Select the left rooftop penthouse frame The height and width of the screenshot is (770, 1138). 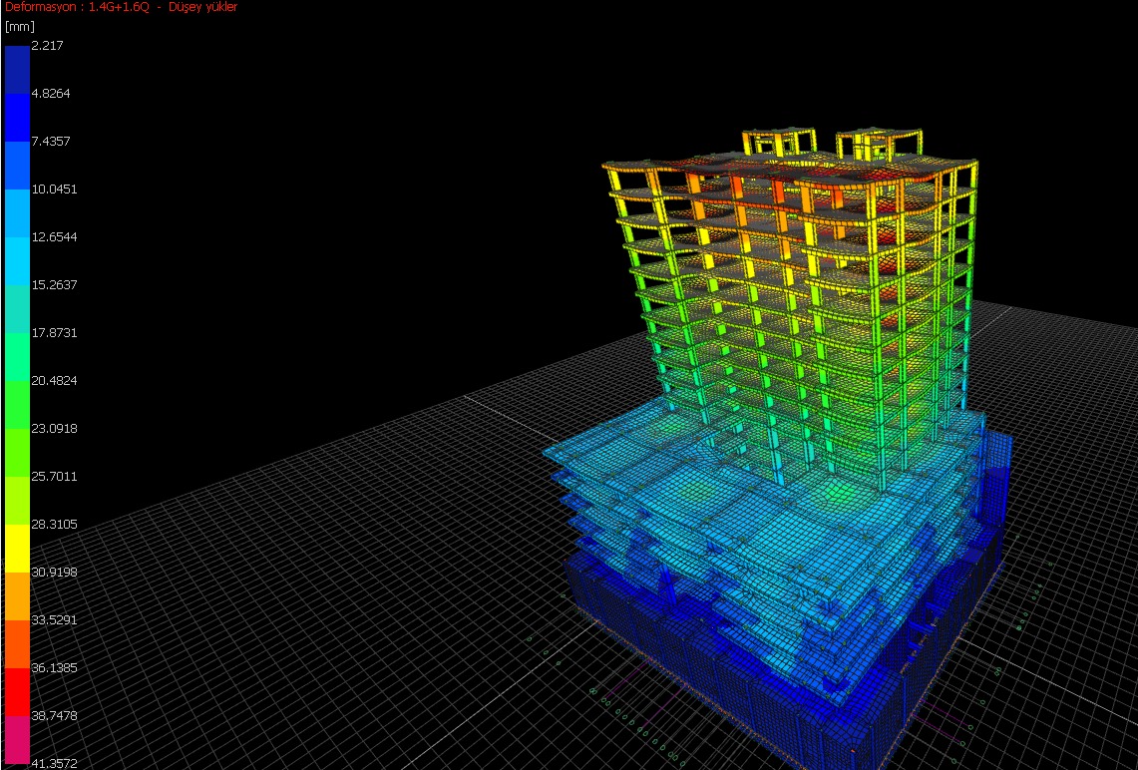779,143
